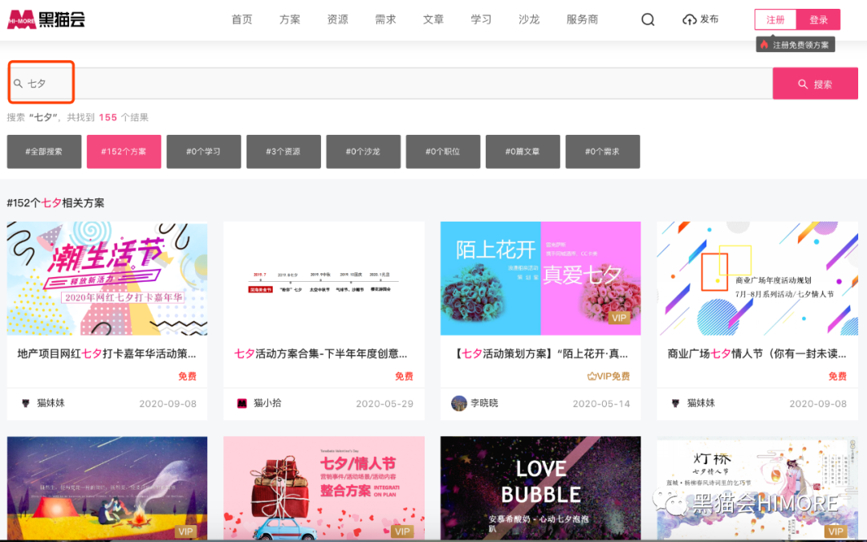Open the 潮生活节 thumbnail image
867x542 pixels.
point(107,279)
